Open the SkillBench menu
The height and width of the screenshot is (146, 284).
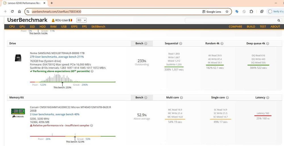click(98, 27)
